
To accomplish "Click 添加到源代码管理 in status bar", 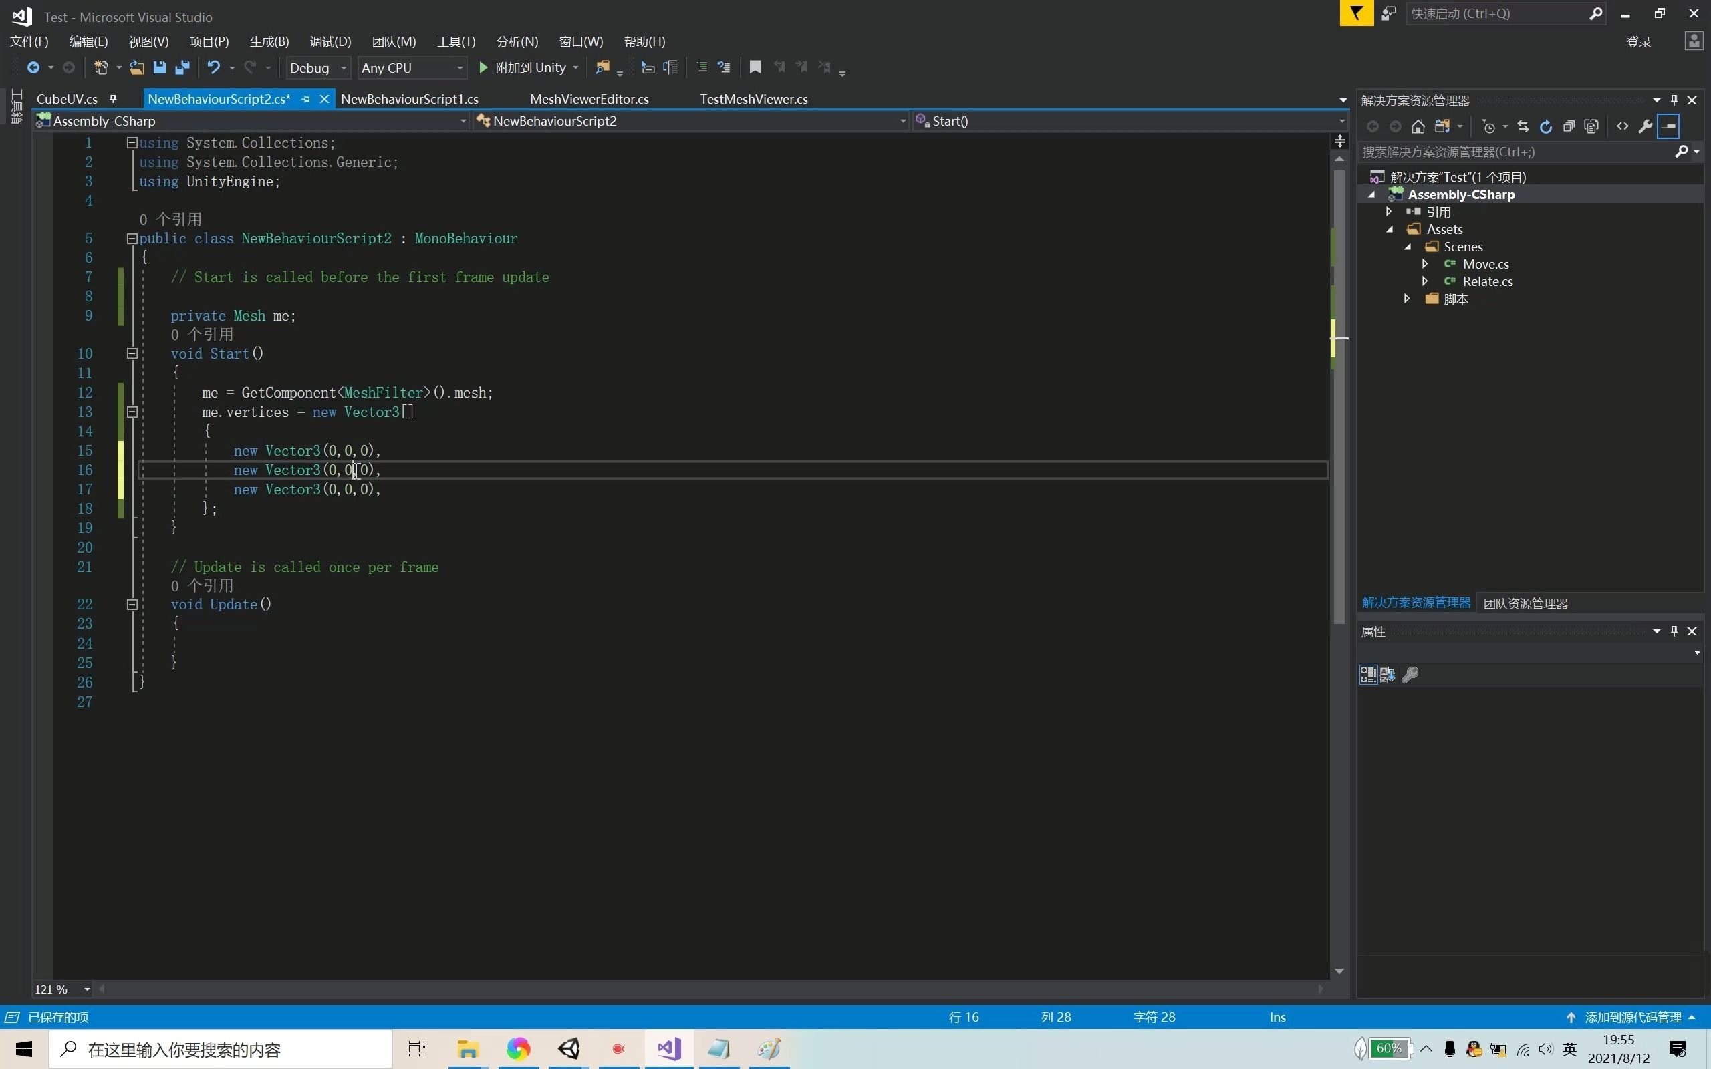I will click(x=1632, y=1017).
